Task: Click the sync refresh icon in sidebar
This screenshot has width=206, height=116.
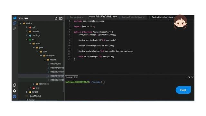Action: click(14, 85)
